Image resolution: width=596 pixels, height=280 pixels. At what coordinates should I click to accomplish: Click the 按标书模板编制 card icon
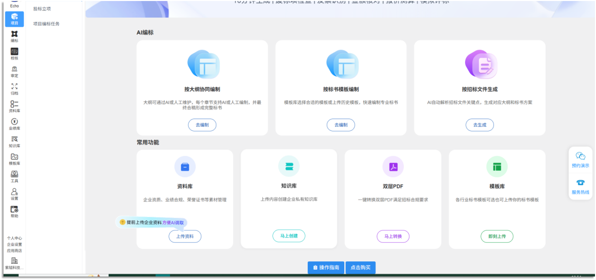(x=341, y=65)
